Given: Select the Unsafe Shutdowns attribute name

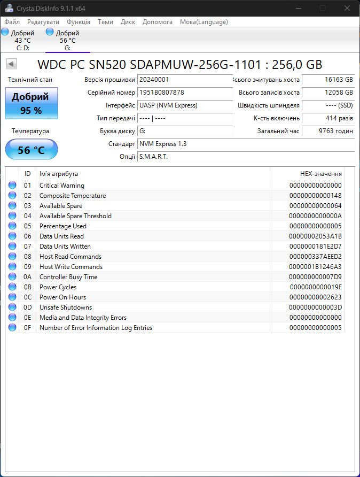Looking at the screenshot, I should [66, 307].
